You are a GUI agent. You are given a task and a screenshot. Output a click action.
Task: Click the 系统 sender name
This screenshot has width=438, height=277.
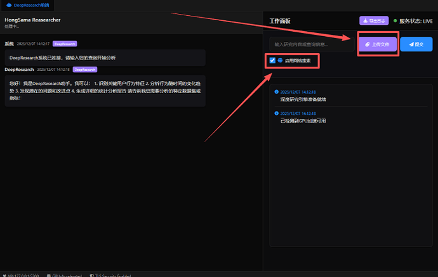point(10,44)
